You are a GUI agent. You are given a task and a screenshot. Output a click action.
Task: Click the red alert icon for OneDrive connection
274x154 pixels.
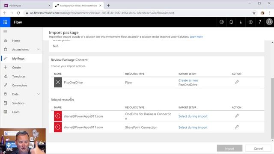[x=58, y=116]
